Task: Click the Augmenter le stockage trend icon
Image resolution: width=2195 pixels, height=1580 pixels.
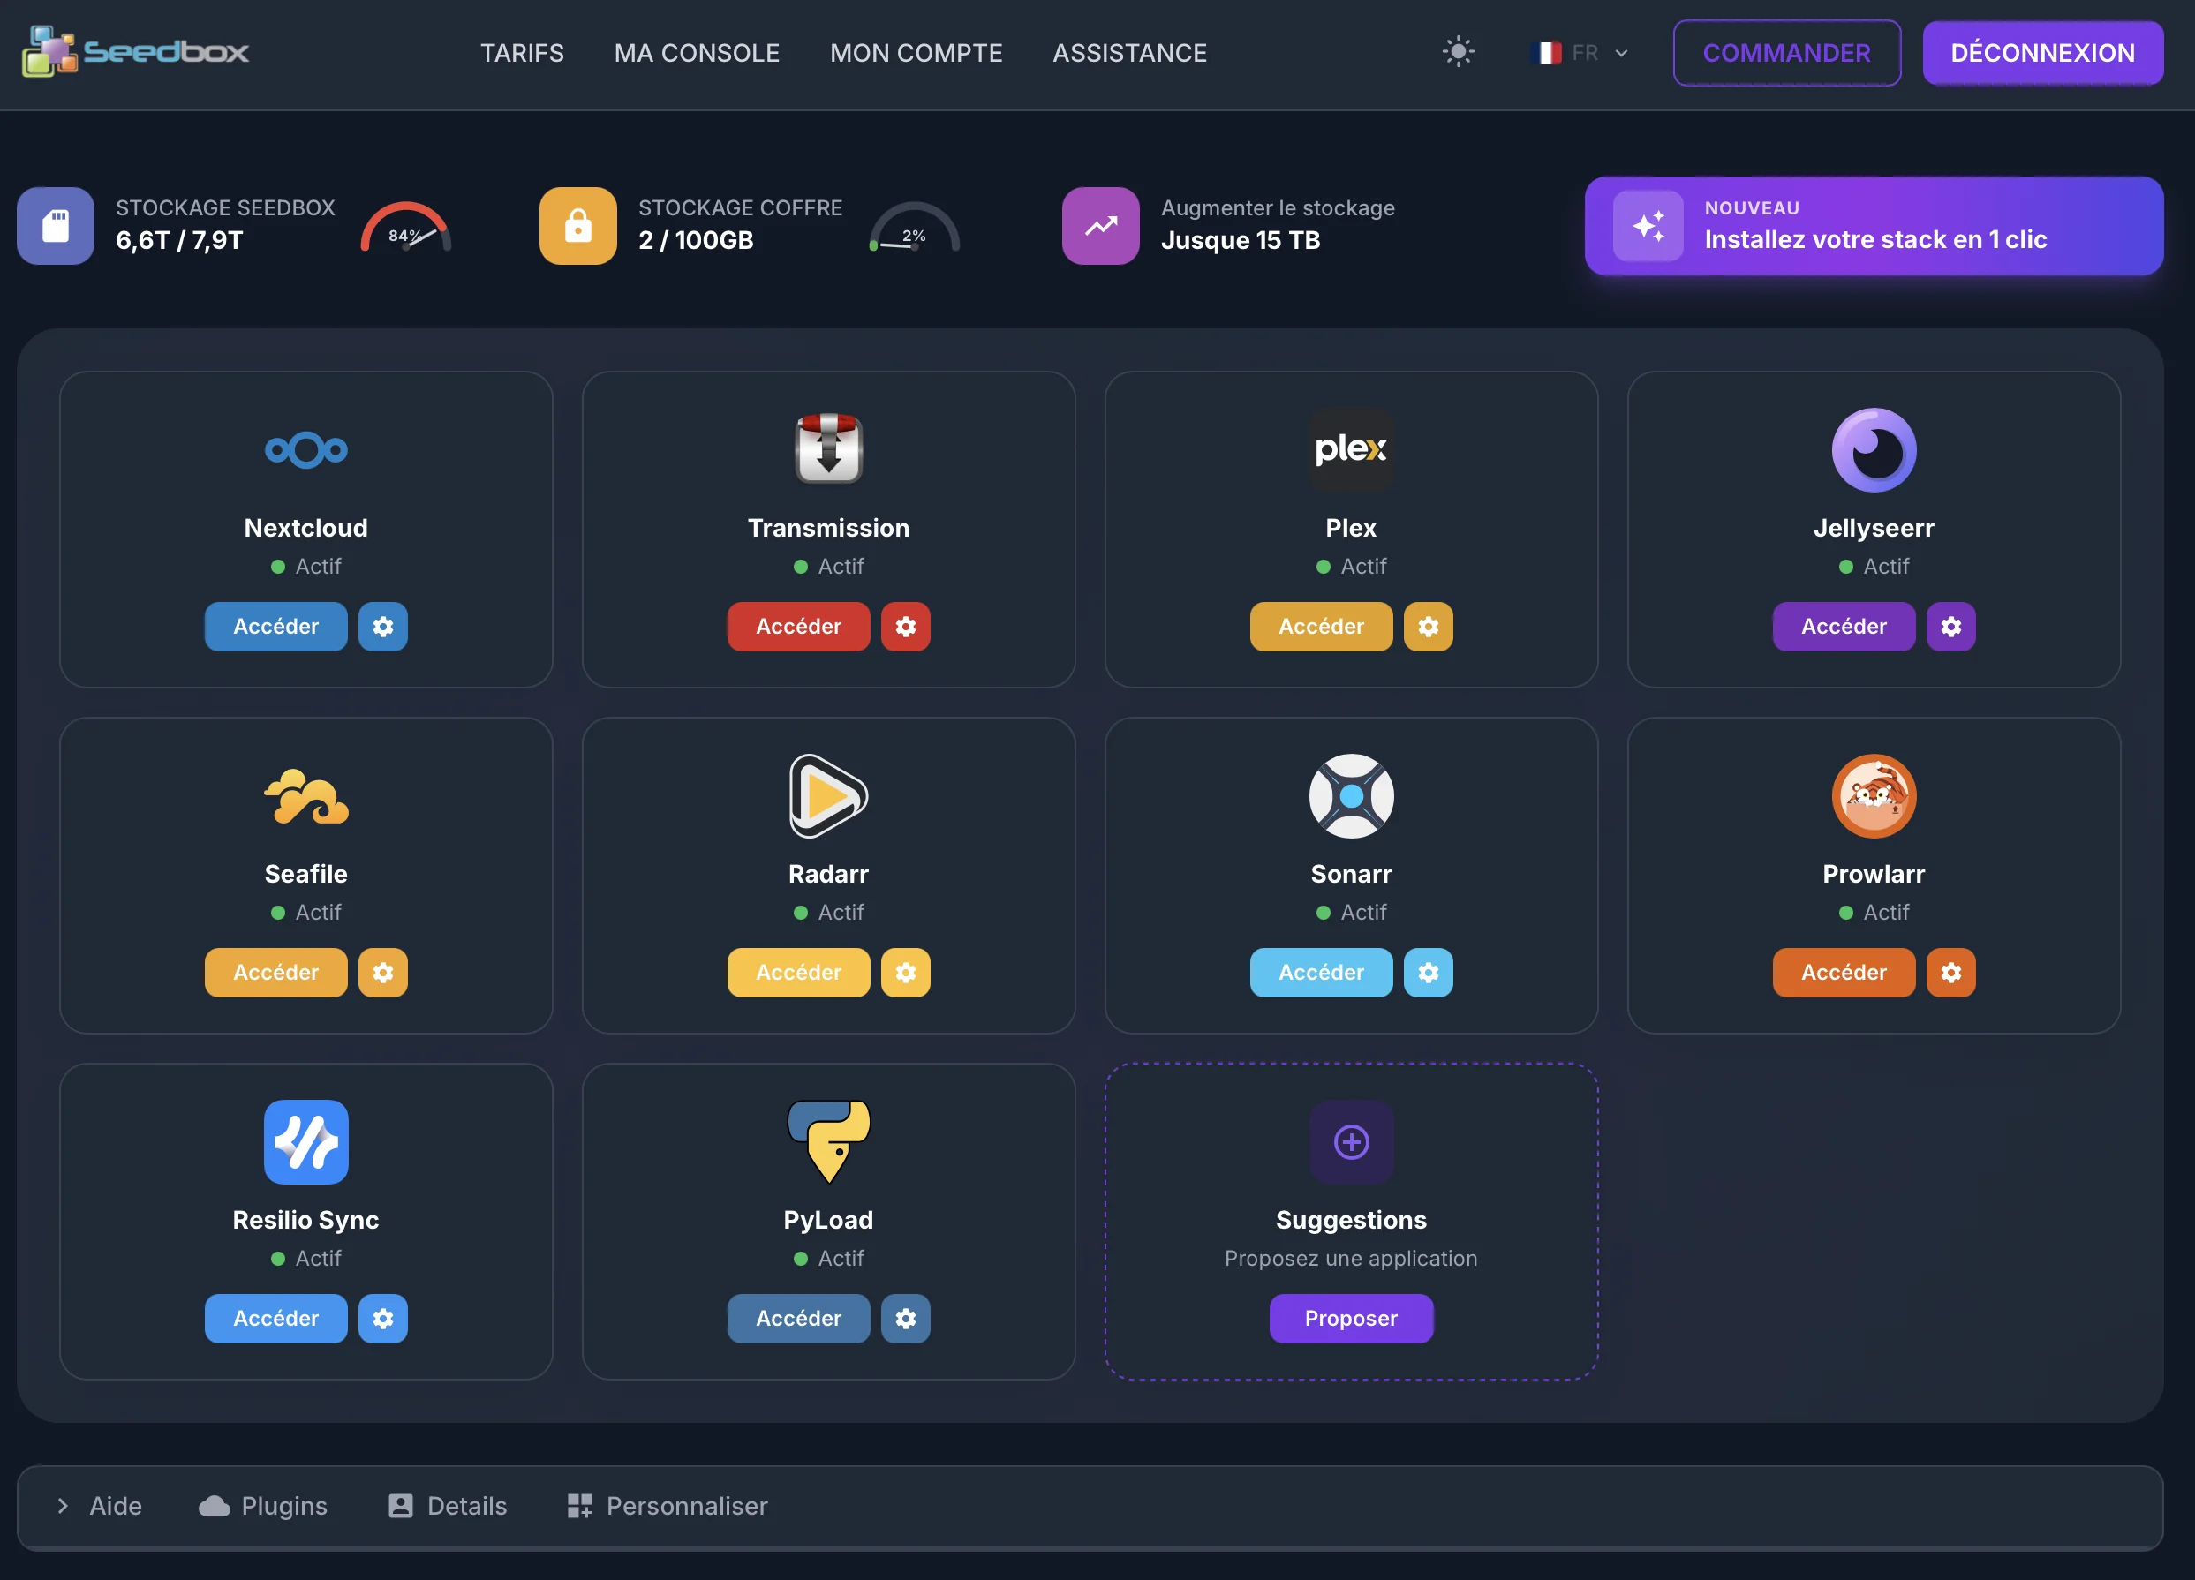Action: point(1100,225)
